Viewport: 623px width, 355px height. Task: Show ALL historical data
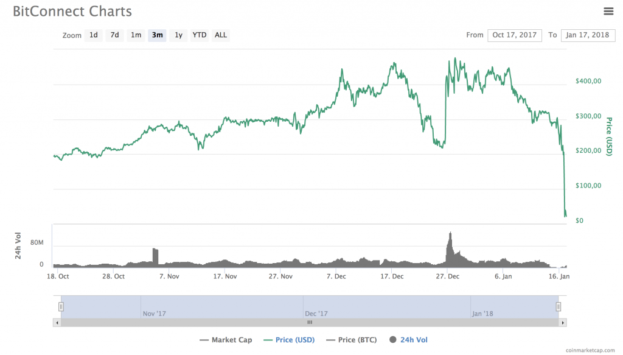click(x=220, y=35)
